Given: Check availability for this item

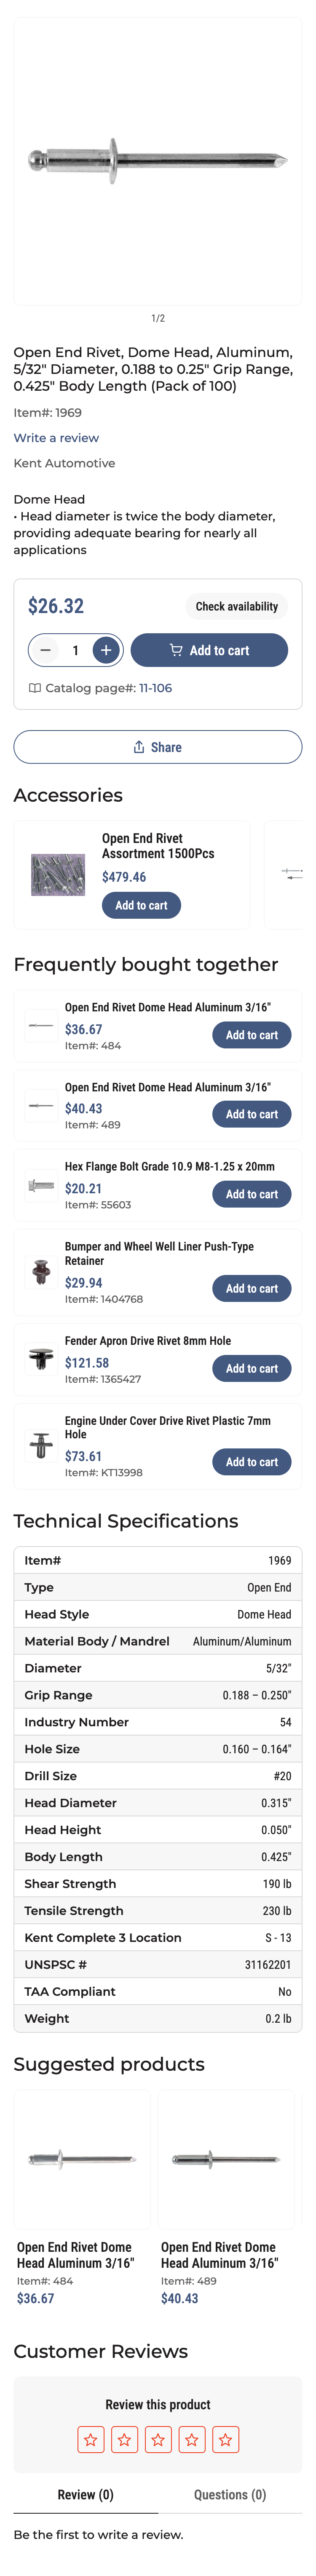Looking at the screenshot, I should [x=237, y=606].
